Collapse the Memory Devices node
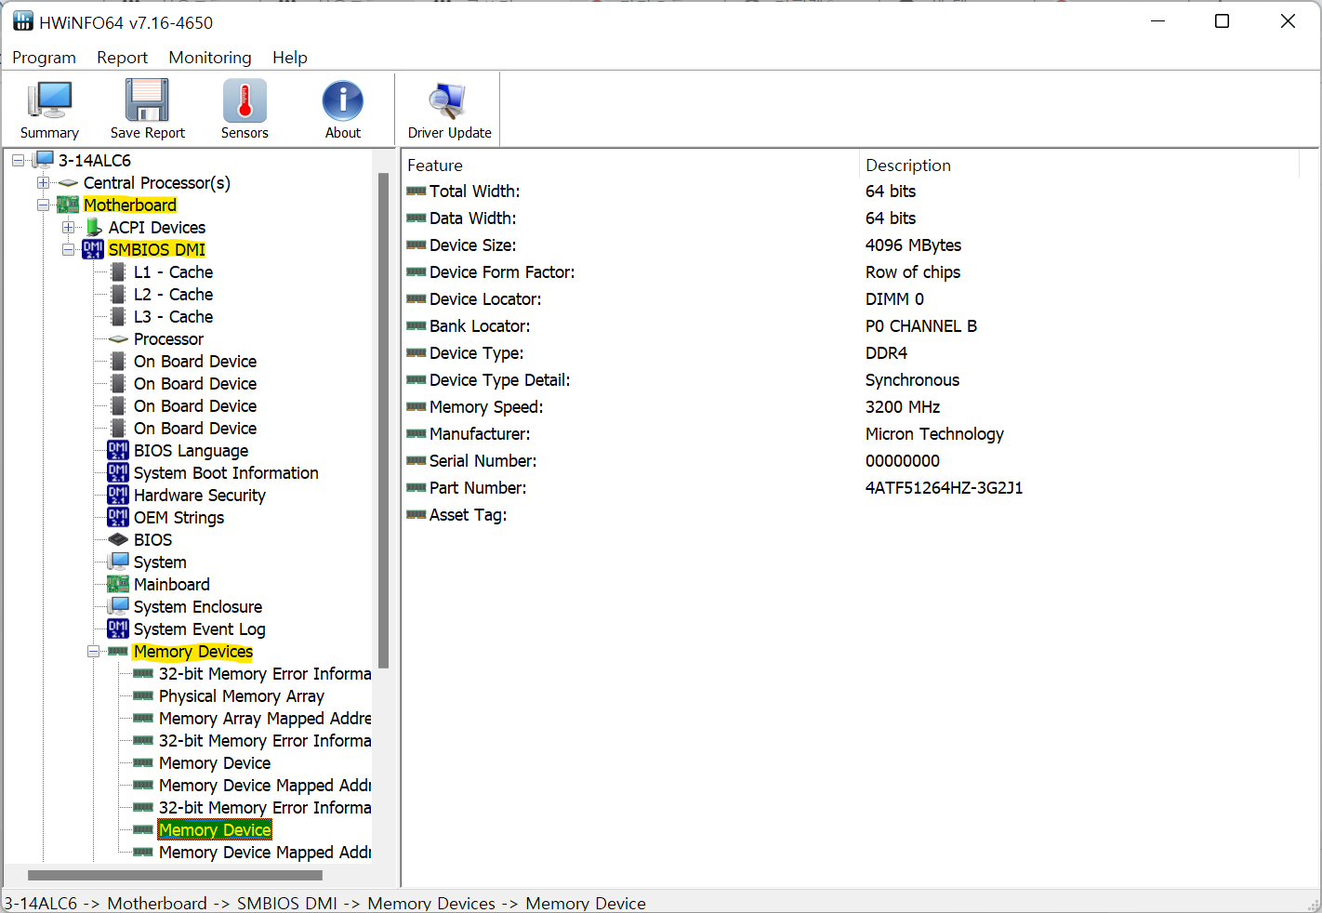This screenshot has width=1322, height=913. [x=93, y=651]
